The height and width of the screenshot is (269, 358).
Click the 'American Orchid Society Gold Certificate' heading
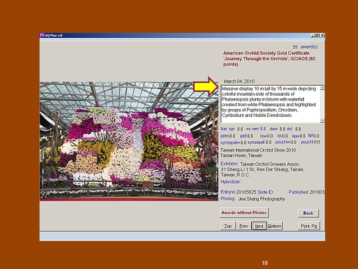tap(266, 53)
